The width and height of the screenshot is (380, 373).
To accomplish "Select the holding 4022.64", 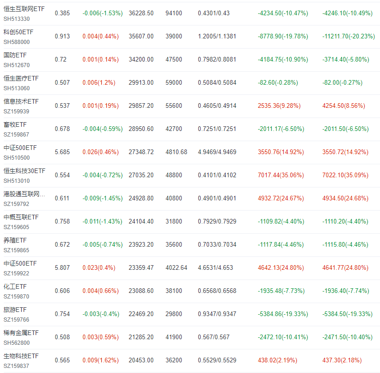I will pos(177,267).
